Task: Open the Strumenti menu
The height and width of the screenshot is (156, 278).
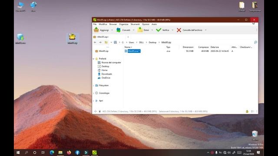Action: pyautogui.click(x=135, y=24)
